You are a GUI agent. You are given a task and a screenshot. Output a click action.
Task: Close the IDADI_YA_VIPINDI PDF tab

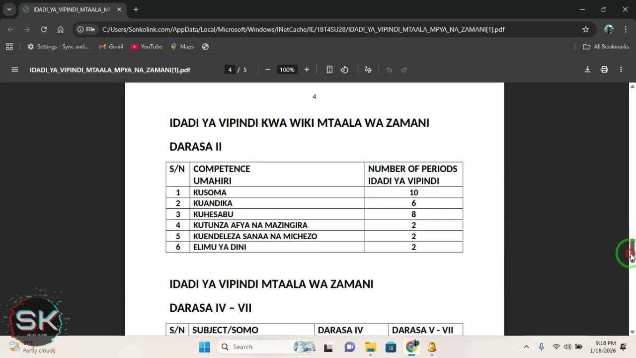pyautogui.click(x=119, y=9)
